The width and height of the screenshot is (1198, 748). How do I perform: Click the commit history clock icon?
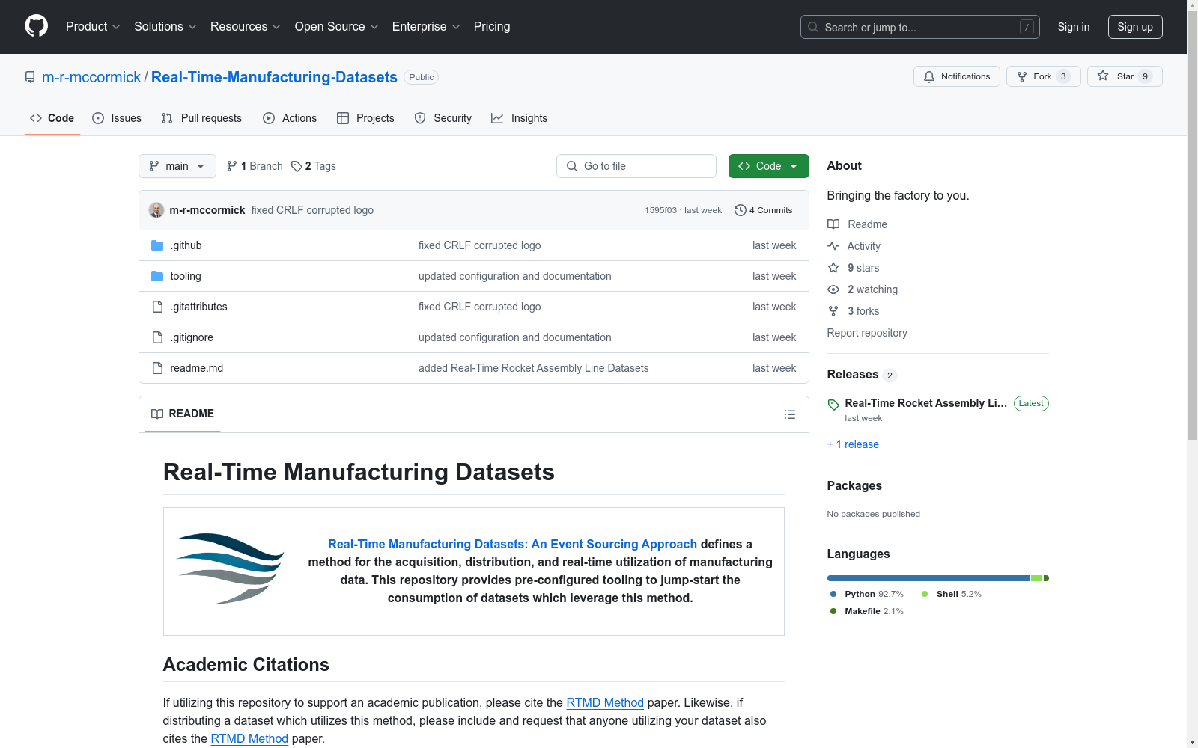(x=741, y=210)
